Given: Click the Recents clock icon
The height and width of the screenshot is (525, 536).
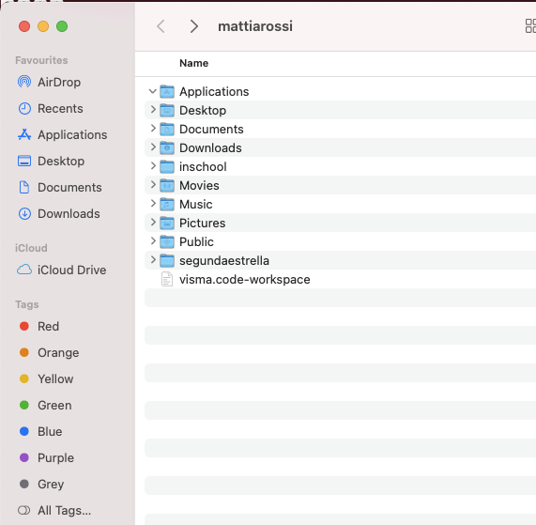Looking at the screenshot, I should [x=24, y=108].
